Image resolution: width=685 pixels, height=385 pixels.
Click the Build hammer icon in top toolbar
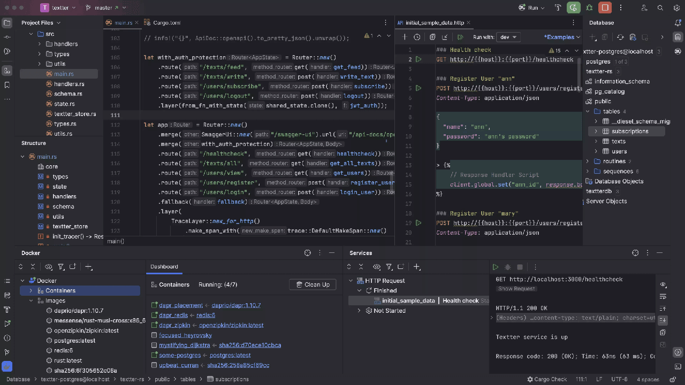[x=558, y=7]
